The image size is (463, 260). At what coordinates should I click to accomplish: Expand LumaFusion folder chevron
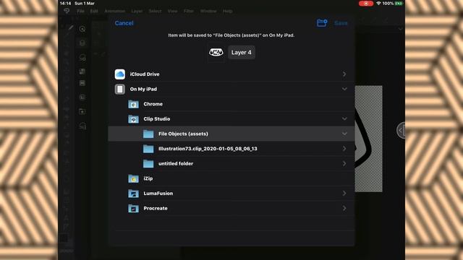click(344, 194)
